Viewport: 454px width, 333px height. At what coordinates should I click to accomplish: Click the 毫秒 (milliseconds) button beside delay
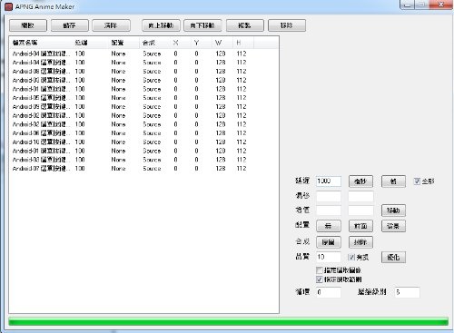pyautogui.click(x=360, y=181)
